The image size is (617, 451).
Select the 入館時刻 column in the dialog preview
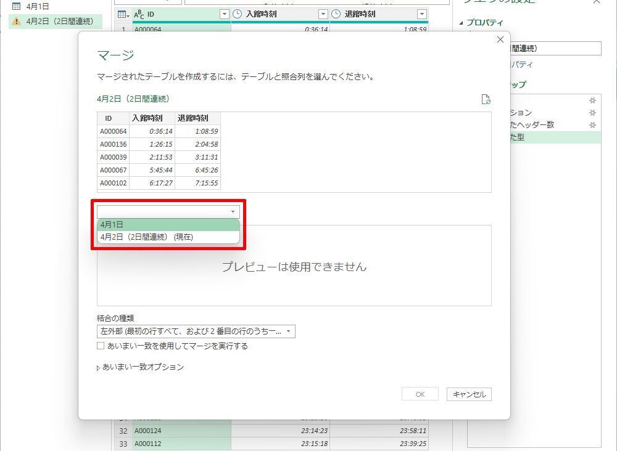(x=152, y=118)
